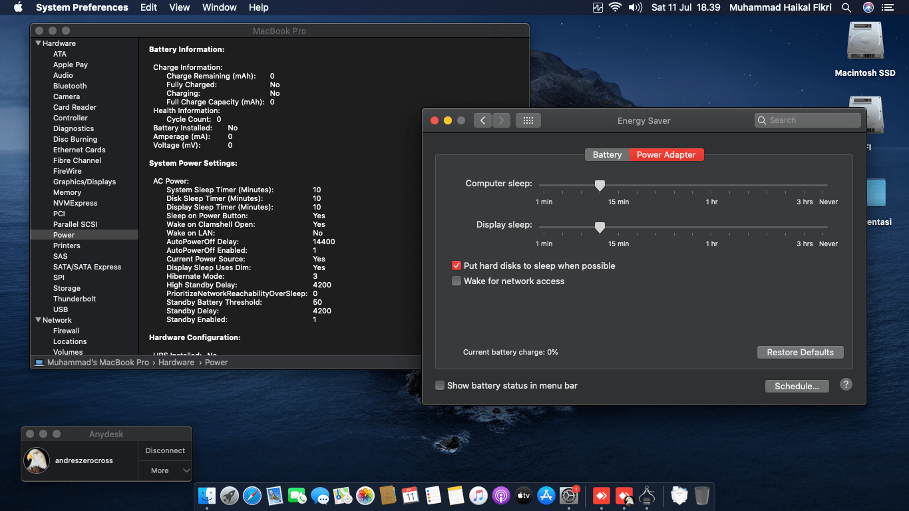Open the Apple menu

coord(18,7)
